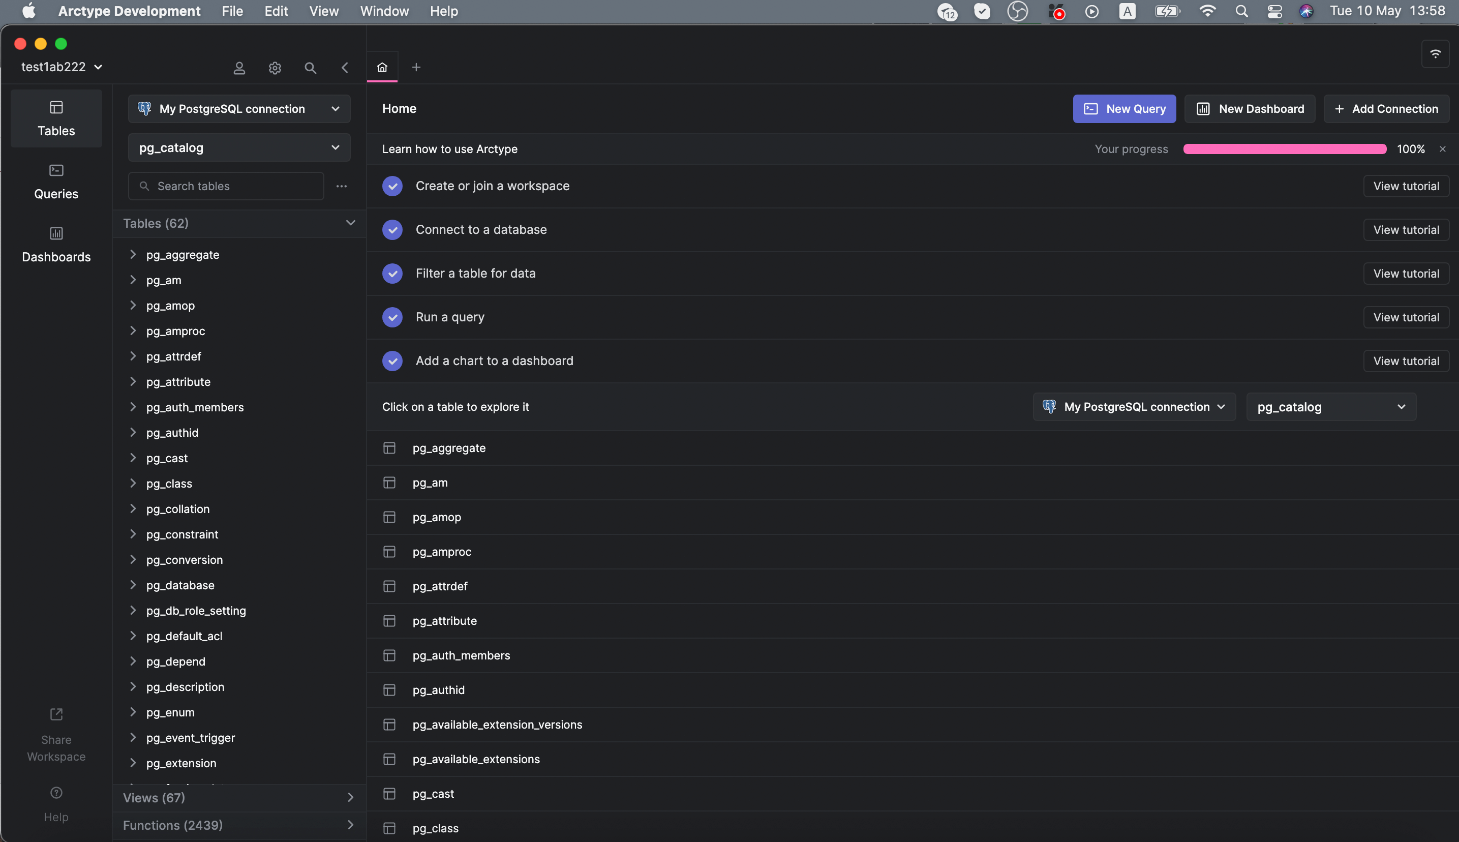Expand the pg_aggregate tree row
This screenshot has height=842, width=1459.
(133, 254)
